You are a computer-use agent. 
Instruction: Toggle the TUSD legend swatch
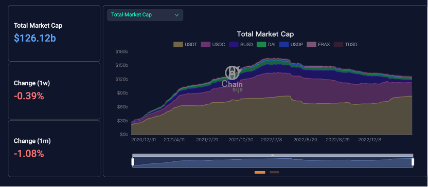click(x=338, y=45)
